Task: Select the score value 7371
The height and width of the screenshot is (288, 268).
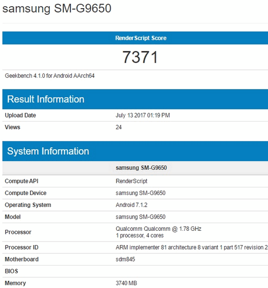Action: 140,57
